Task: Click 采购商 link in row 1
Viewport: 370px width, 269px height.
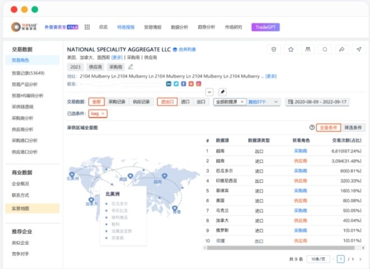Action: [300, 151]
